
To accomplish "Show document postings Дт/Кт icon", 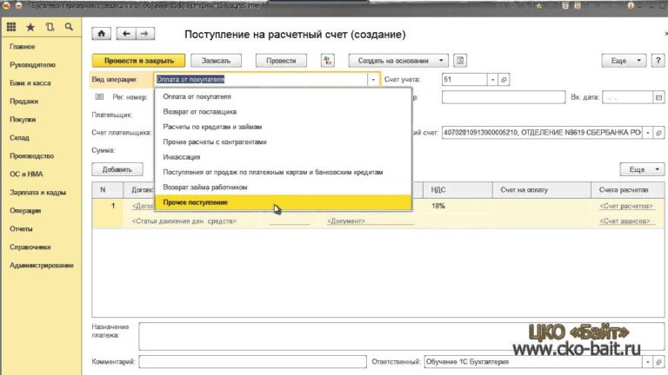I will [327, 61].
